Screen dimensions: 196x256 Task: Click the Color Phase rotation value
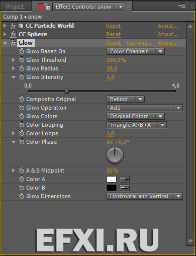point(118,142)
